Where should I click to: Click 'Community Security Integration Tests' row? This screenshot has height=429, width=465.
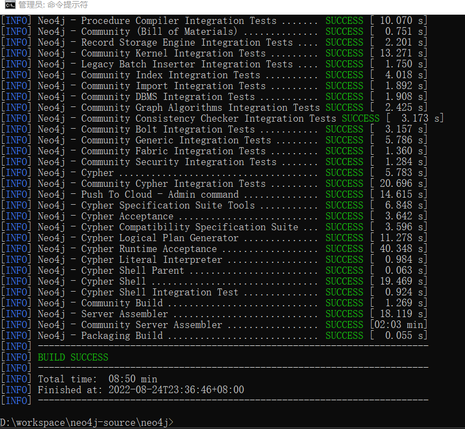pyautogui.click(x=214, y=162)
